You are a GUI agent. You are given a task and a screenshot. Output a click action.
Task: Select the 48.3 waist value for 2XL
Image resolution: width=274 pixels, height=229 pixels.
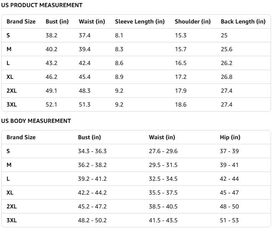point(85,91)
